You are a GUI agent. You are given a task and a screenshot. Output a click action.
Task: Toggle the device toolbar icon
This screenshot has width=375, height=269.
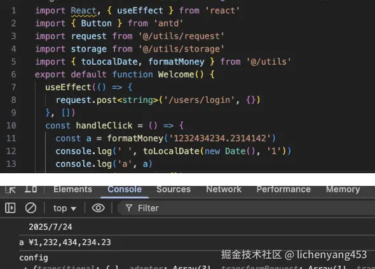tap(31, 189)
